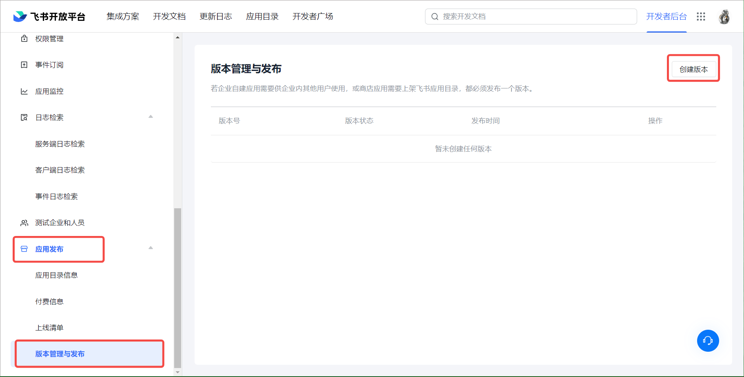Click the 测试企业和人员 people icon
Viewport: 744px width, 377px height.
(x=24, y=223)
